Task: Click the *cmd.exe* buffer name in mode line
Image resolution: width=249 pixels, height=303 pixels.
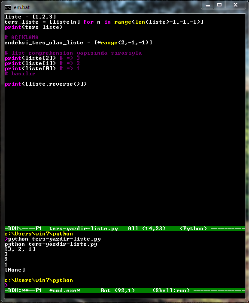Action: [x=65, y=291]
